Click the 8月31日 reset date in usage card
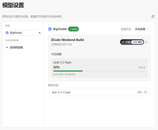This screenshot has height=130, width=158. [x=142, y=67]
